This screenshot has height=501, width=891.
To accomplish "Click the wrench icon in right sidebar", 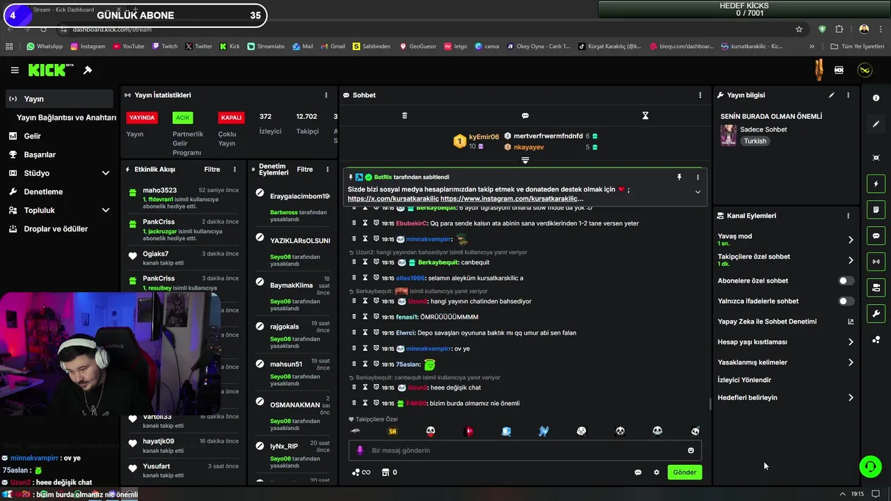I will click(x=876, y=314).
